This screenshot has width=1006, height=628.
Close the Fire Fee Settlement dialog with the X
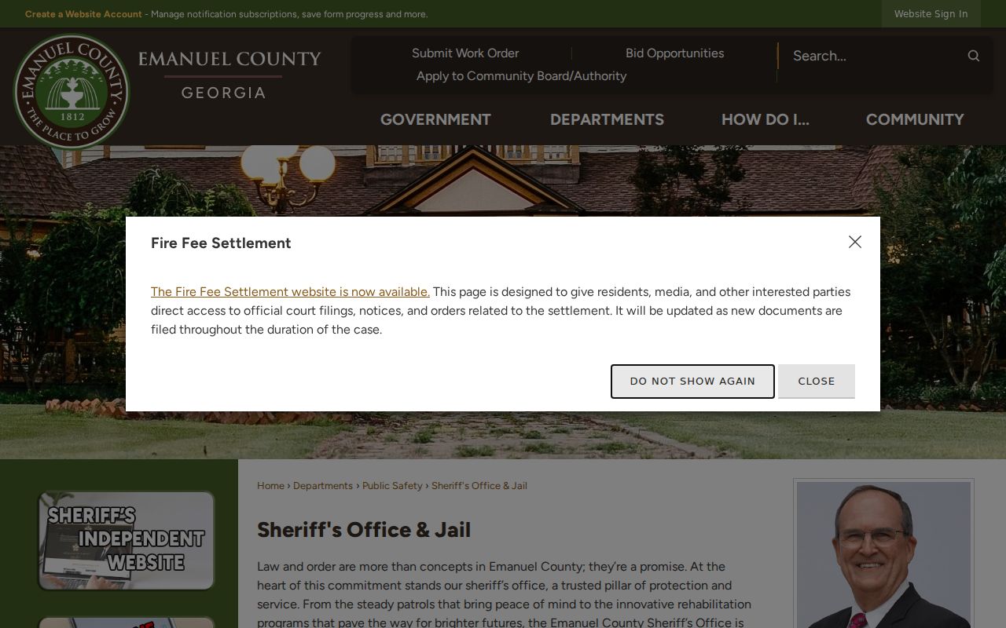[855, 242]
